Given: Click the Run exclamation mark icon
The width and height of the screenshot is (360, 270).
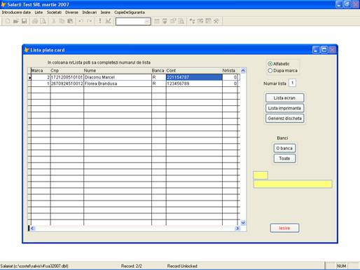Looking at the screenshot, I should pos(100,21).
